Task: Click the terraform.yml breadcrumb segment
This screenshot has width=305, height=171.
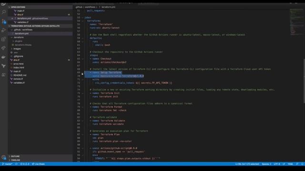Action: [x=108, y=7]
